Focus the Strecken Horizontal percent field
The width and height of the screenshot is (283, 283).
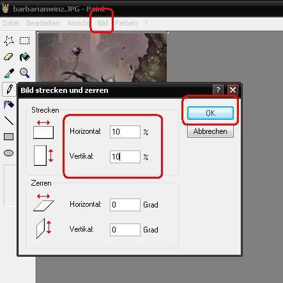coord(125,132)
